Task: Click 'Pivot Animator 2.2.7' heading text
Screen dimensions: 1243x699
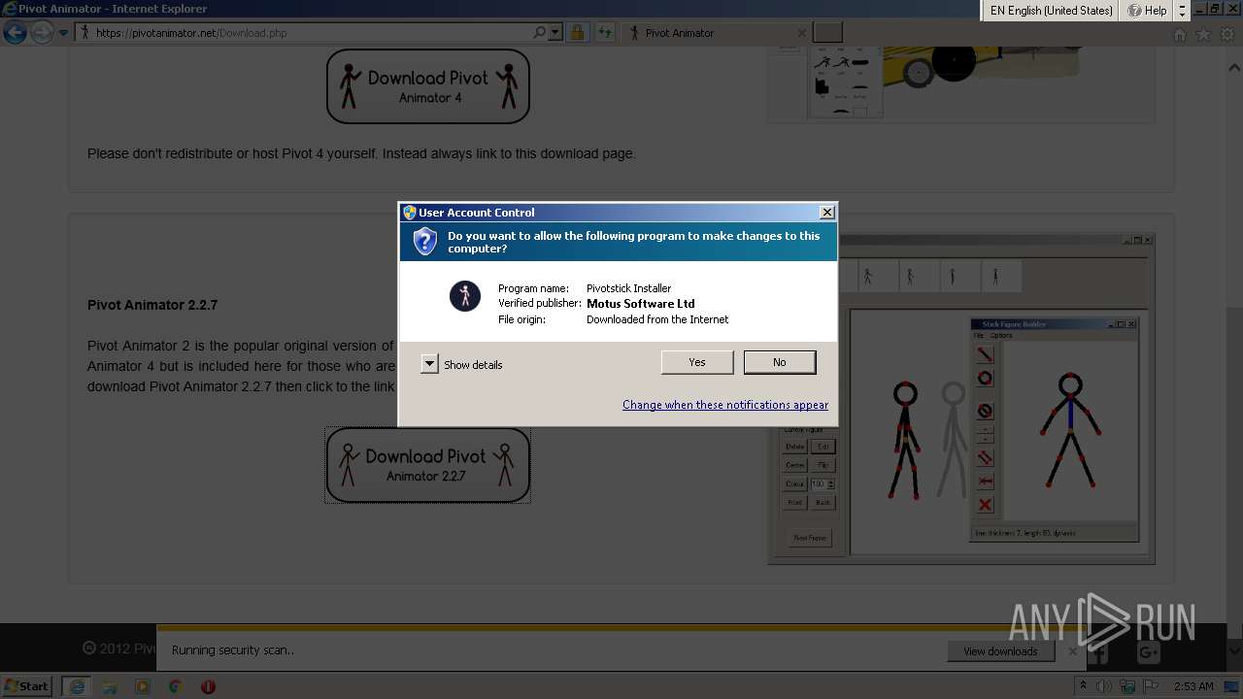Action: 152,305
